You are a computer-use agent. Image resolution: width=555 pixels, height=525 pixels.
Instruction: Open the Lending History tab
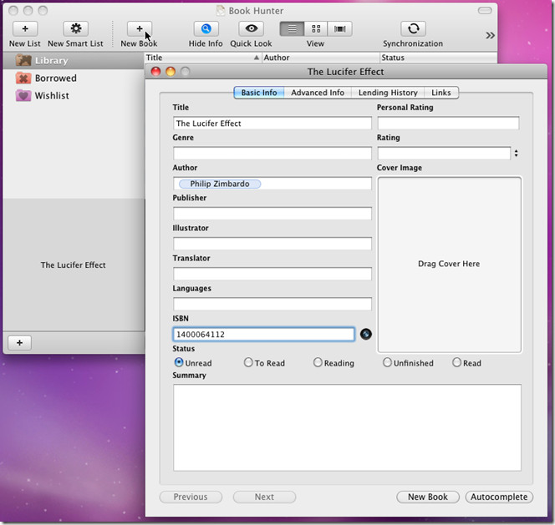pos(388,93)
